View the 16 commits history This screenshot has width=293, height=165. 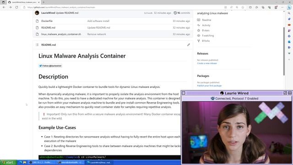coord(182,13)
